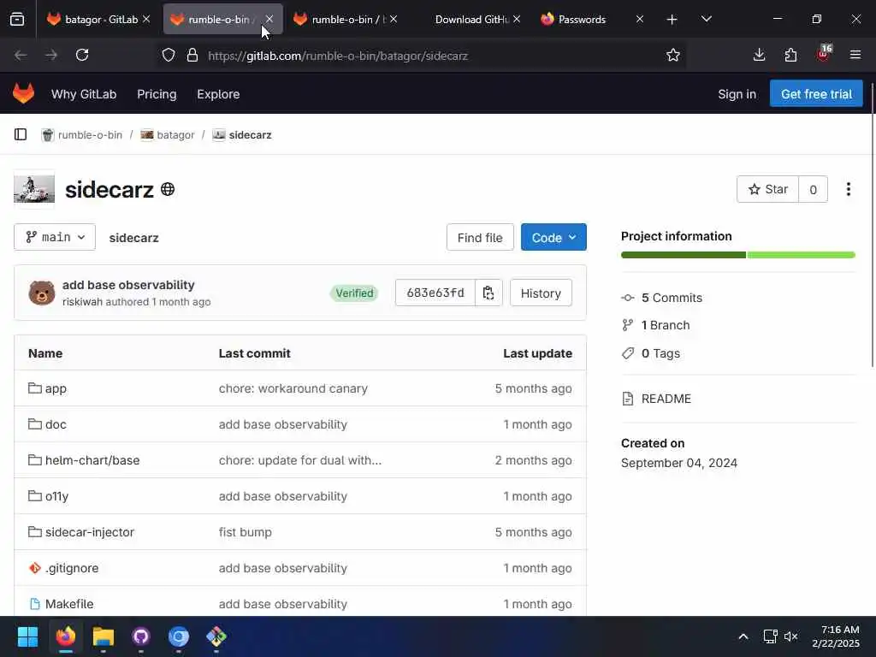Click the GitLab fox logo in header
Screen dimensions: 876x657
point(23,93)
